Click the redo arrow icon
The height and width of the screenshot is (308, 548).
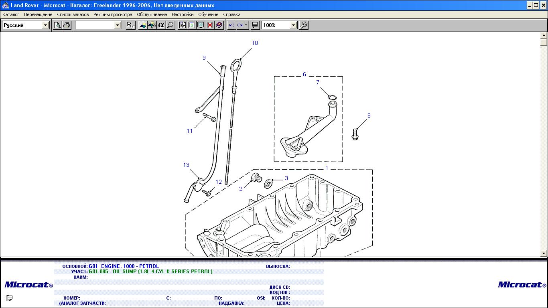tap(240, 25)
